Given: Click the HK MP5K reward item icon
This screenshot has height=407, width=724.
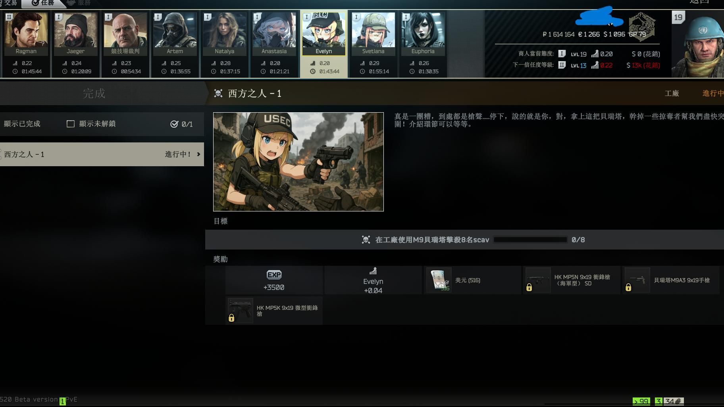Looking at the screenshot, I should click(x=240, y=311).
